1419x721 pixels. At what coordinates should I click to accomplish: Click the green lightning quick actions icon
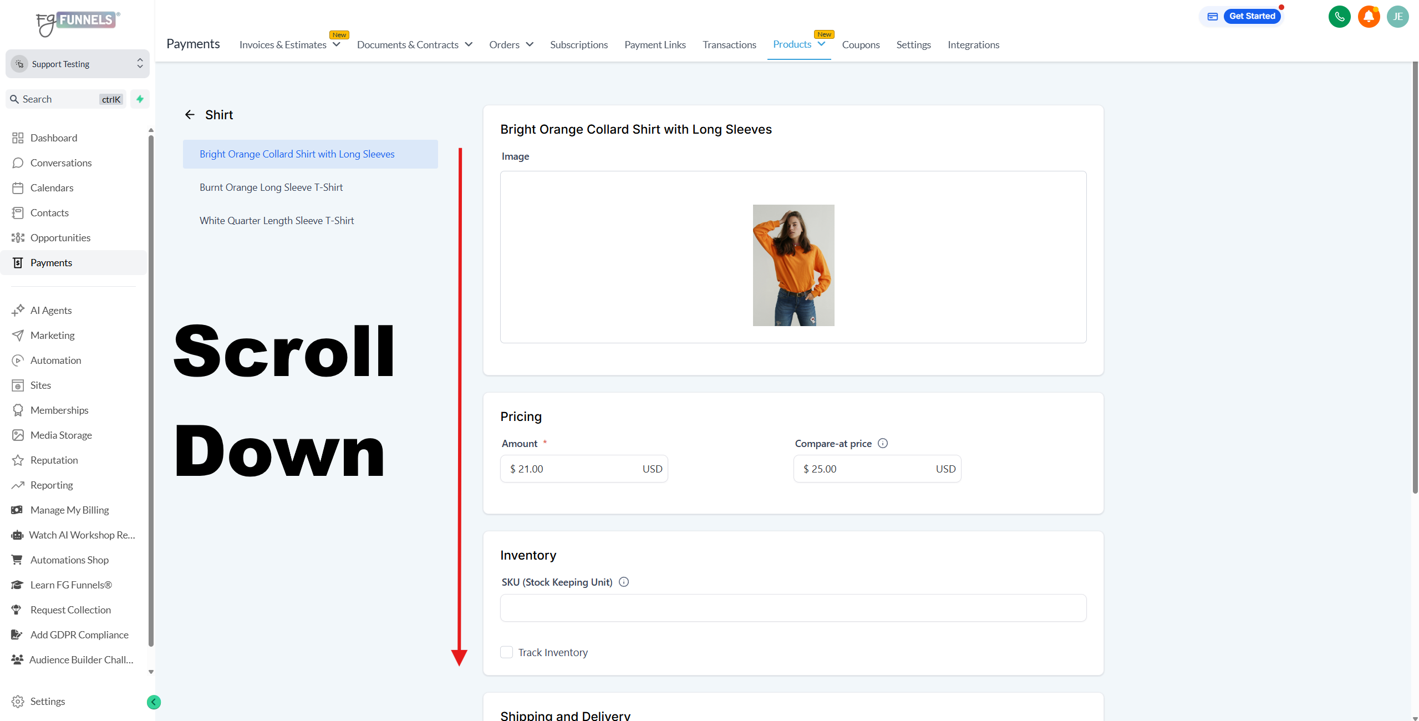tap(140, 99)
